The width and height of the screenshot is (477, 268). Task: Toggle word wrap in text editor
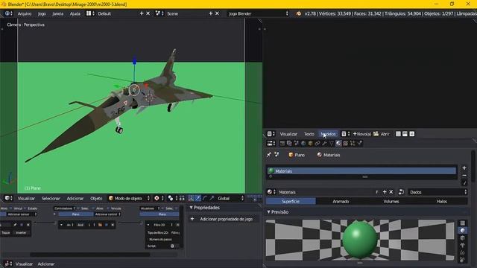405,134
